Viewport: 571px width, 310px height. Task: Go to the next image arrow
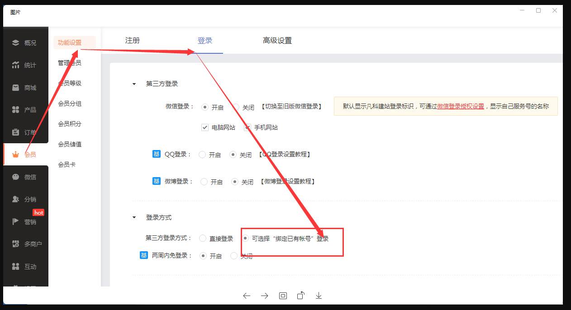pos(265,296)
